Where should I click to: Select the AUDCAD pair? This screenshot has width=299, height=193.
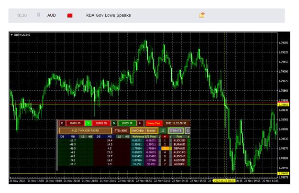tap(179, 152)
